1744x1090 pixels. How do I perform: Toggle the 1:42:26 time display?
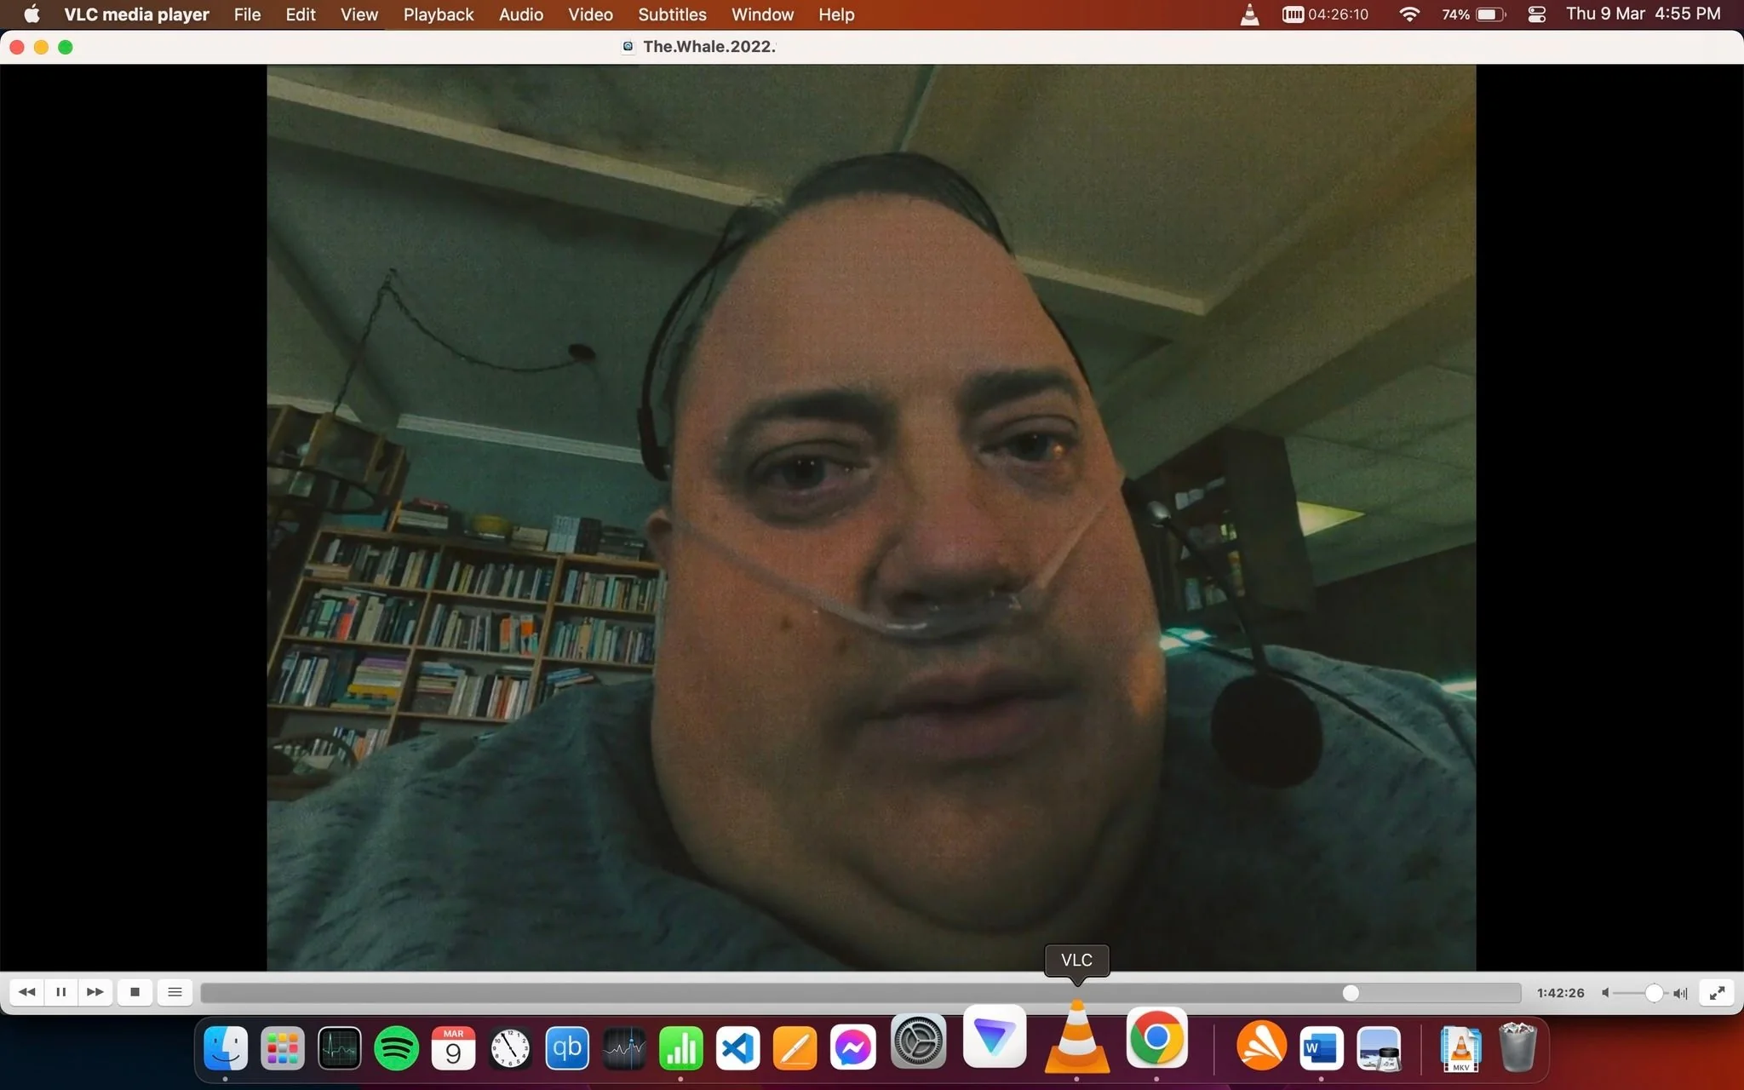(x=1560, y=993)
